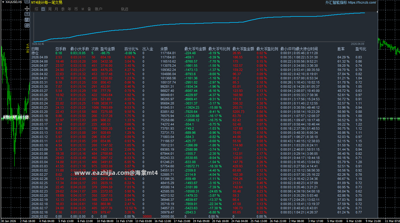Click the 外汇智能指标 label
This screenshot has width=400, height=223.
[336, 2]
